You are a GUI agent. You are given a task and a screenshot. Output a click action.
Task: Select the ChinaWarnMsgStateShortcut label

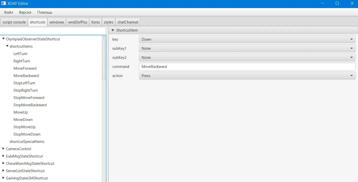tap(30, 163)
